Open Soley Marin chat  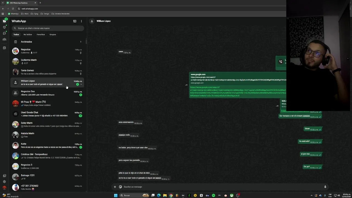coord(48,124)
